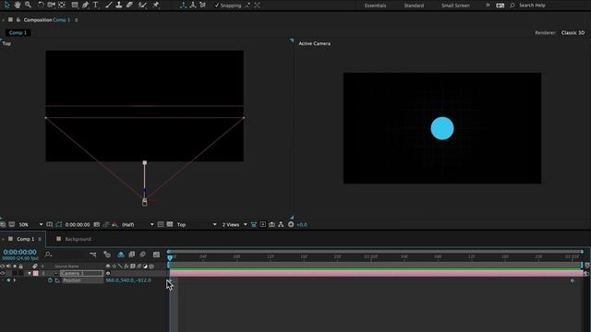Toggle the Composition panel lock icon

pos(18,19)
